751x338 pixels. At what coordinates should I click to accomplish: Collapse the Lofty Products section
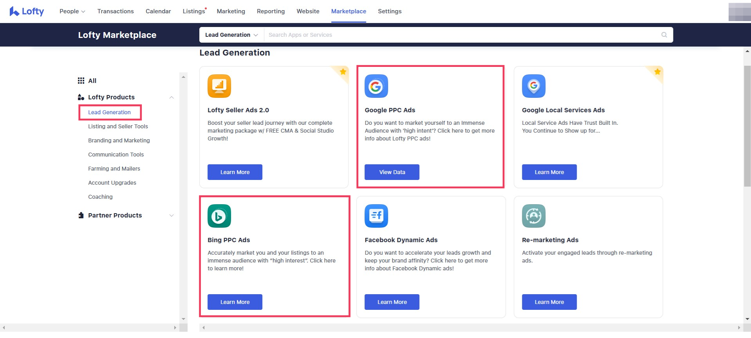[171, 97]
